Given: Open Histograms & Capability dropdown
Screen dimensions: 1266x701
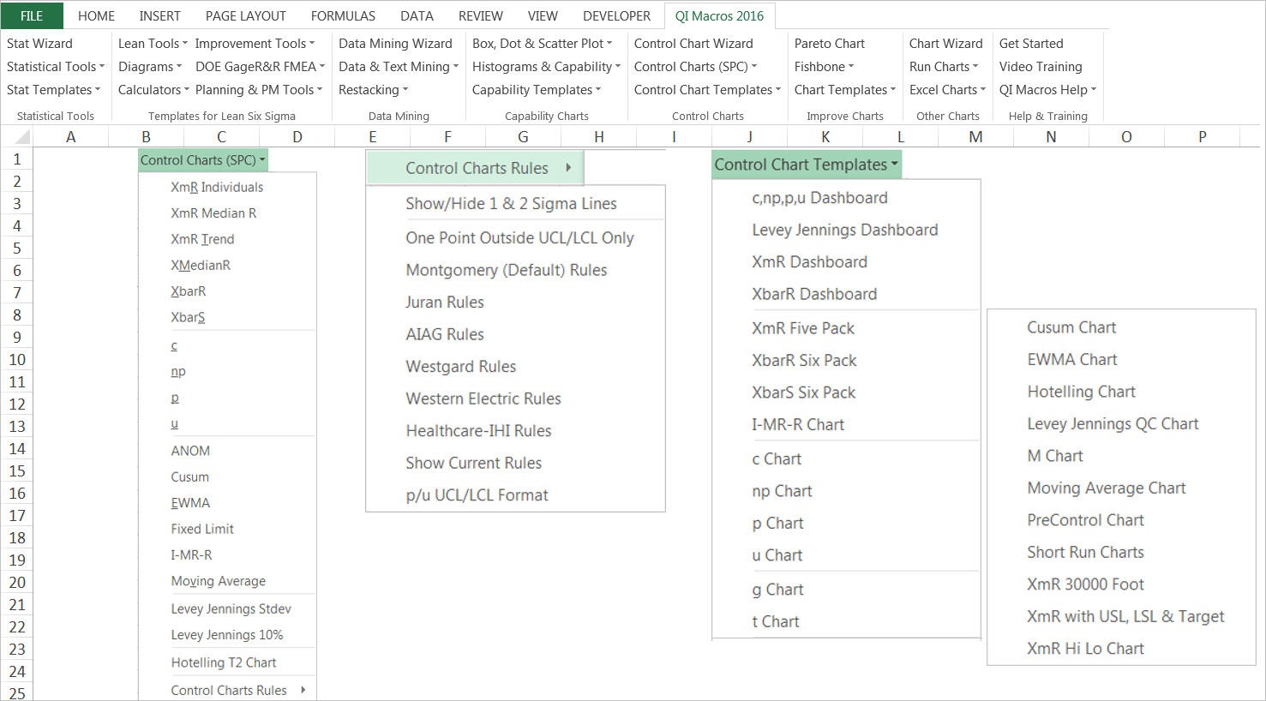Looking at the screenshot, I should click(546, 66).
